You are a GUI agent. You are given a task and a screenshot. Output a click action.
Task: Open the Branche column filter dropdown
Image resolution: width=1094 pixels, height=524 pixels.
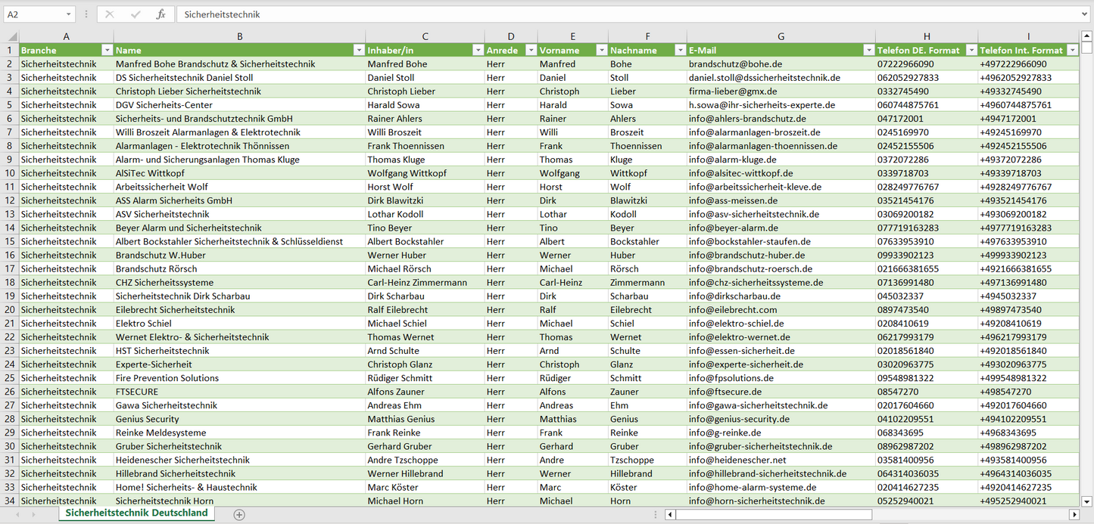pyautogui.click(x=107, y=50)
